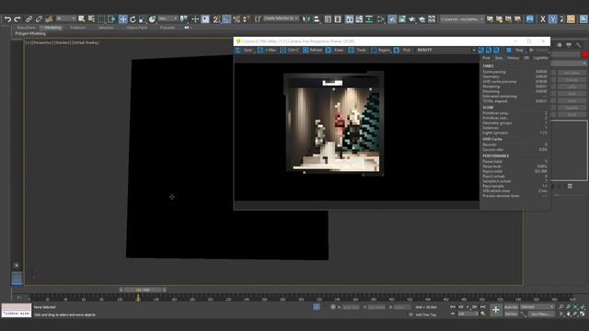
Task: Choose the Rectangular Selection Region icon
Action: tap(101, 18)
